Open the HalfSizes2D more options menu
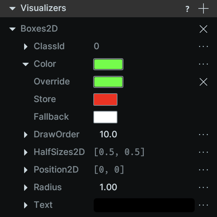Viewport: 217px width, 217px height. pyautogui.click(x=203, y=152)
